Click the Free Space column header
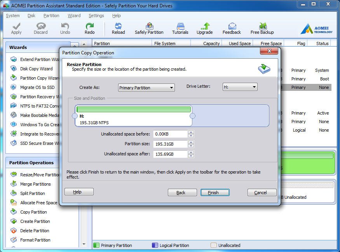The height and width of the screenshot is (252, 340). click(x=268, y=43)
